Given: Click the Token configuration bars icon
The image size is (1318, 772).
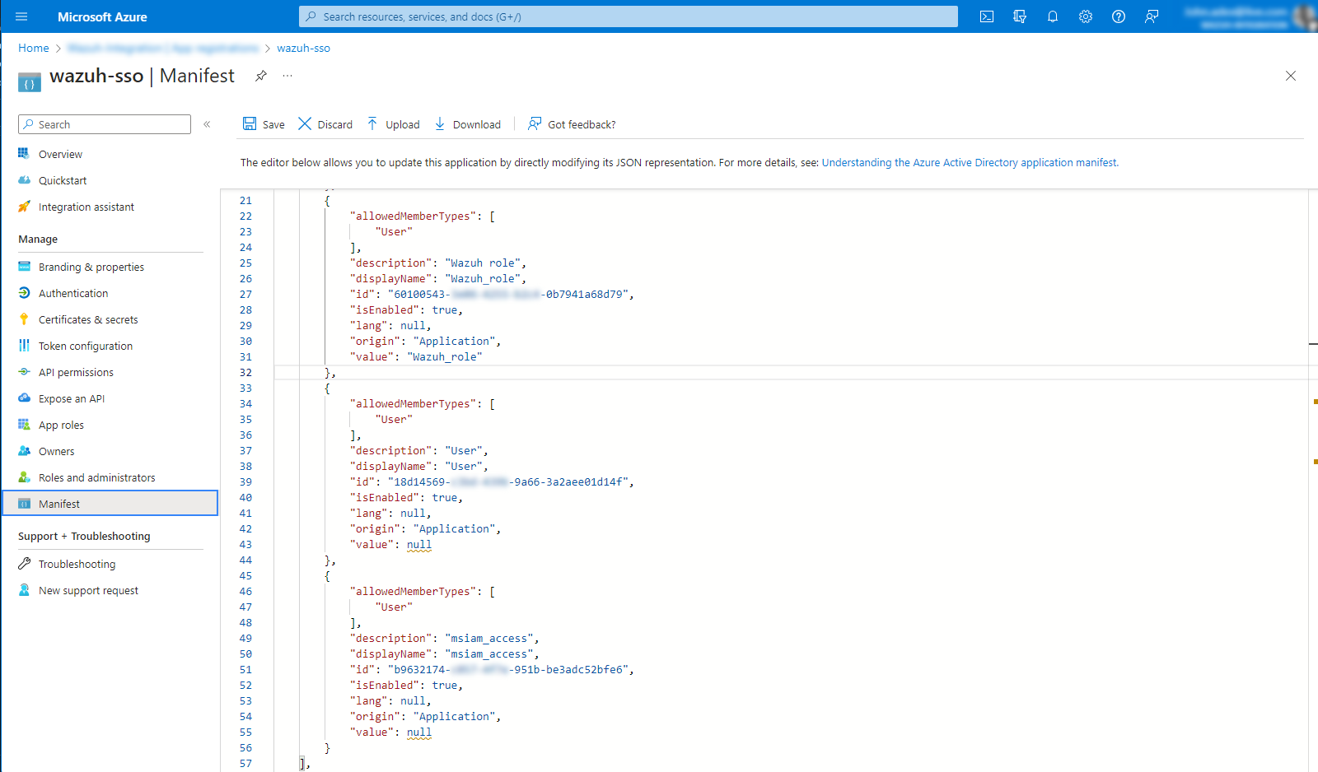Looking at the screenshot, I should 24,346.
